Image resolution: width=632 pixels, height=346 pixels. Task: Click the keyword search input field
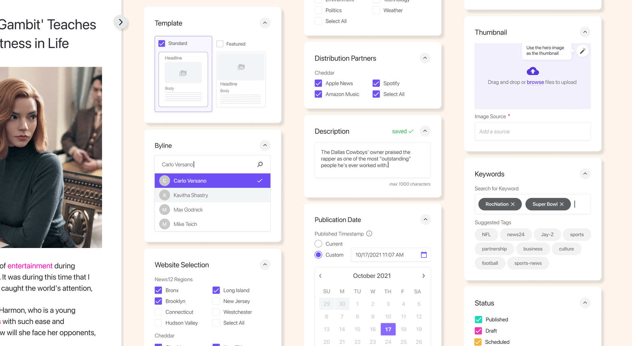[532, 204]
